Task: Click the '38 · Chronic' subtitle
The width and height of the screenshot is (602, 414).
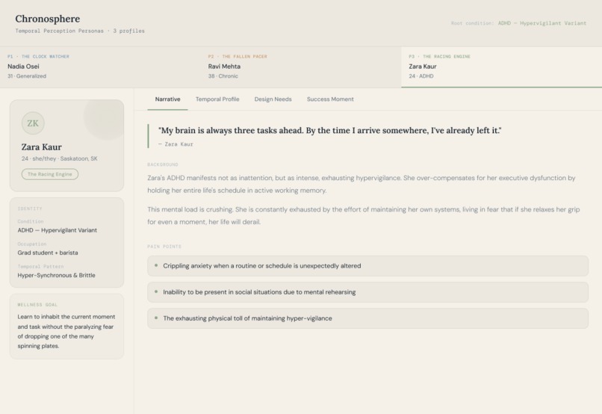Action: tap(223, 76)
